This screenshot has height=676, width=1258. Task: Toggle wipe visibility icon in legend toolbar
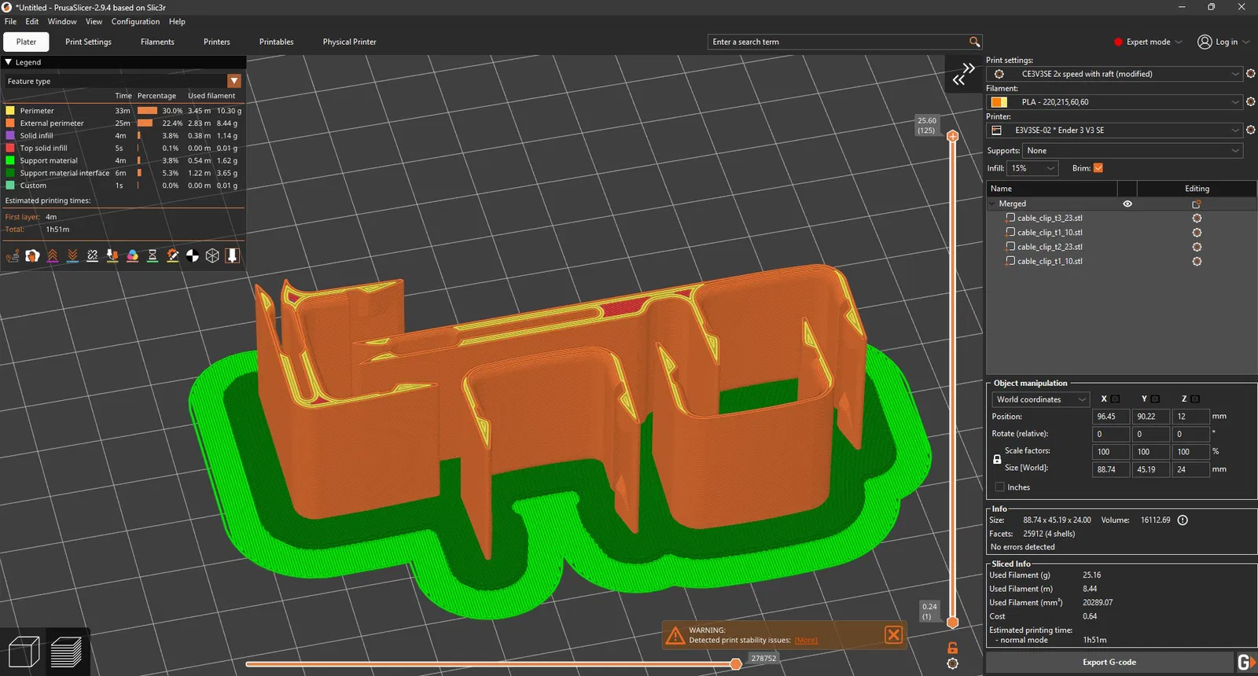(32, 255)
